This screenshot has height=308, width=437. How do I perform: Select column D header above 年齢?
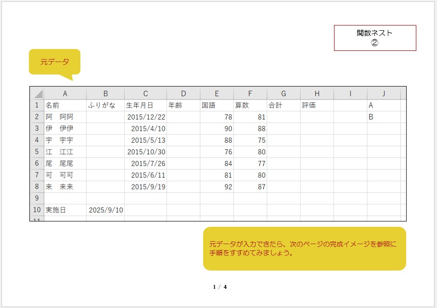183,94
